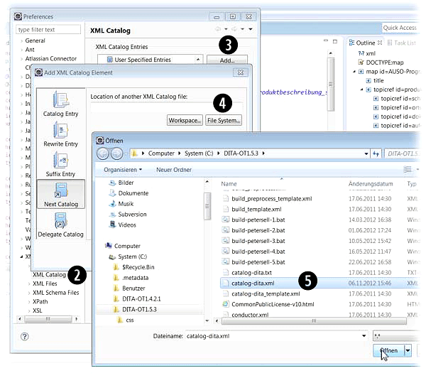This screenshot has height=378, width=426.
Task: Click the Subversion library icon
Action: click(x=112, y=215)
